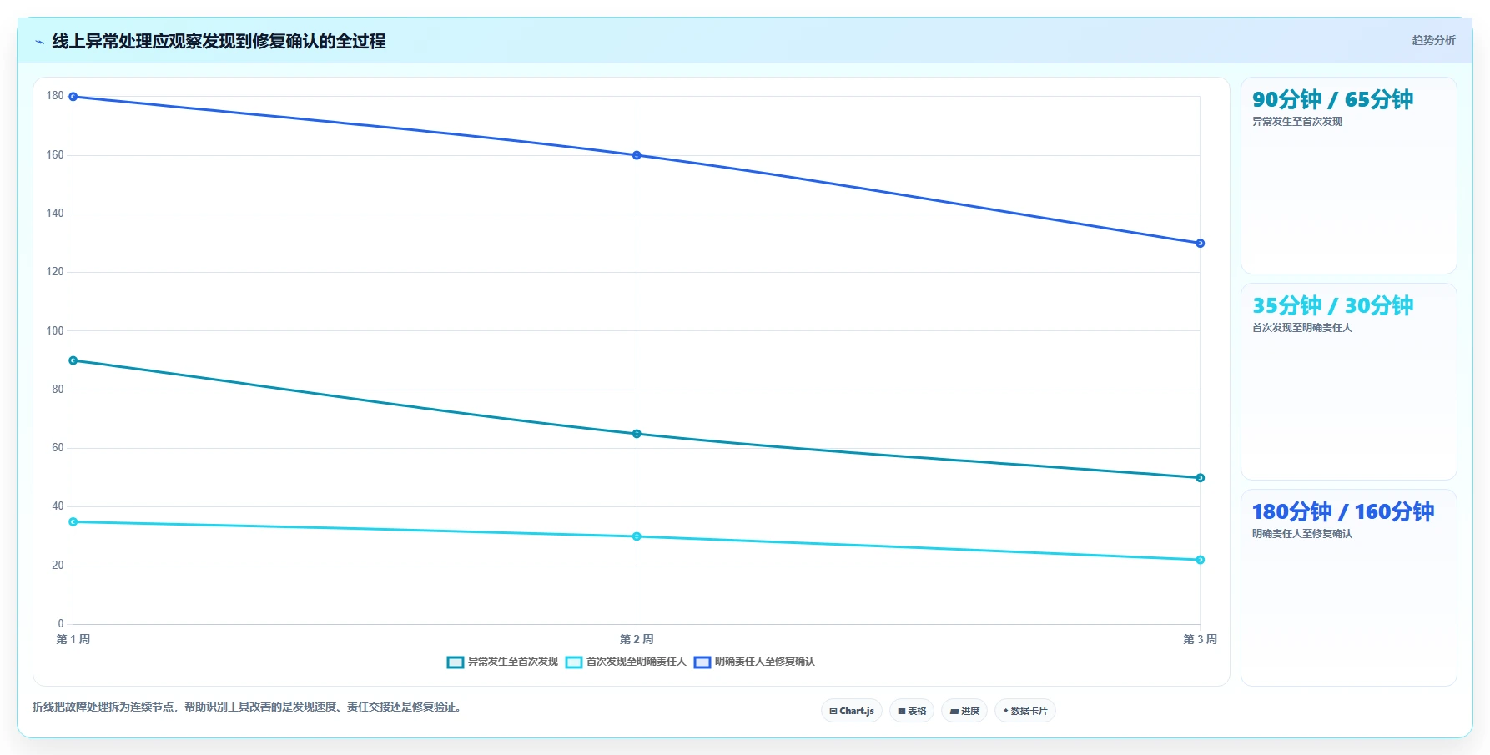This screenshot has width=1490, height=755.
Task: Click the y-axis tick label 80
Action: (x=58, y=390)
